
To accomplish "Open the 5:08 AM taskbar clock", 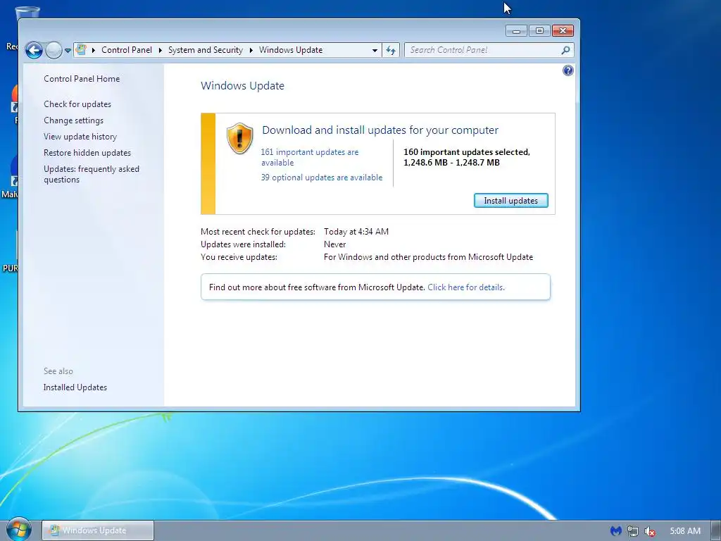I will click(x=685, y=531).
